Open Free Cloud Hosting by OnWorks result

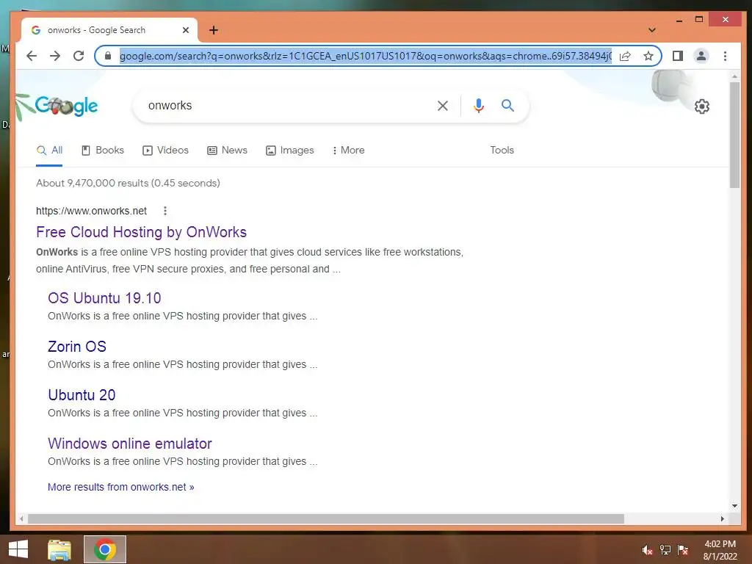pos(142,232)
